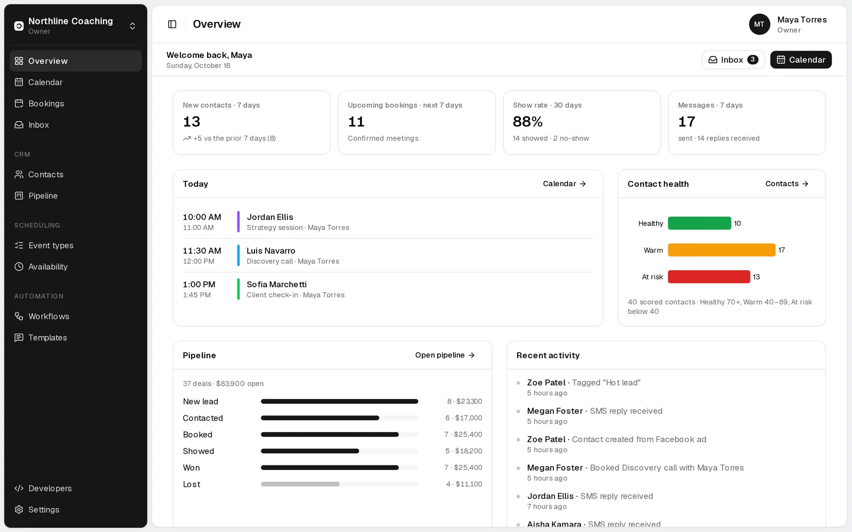
Task: Click the MT user avatar
Action: point(759,24)
